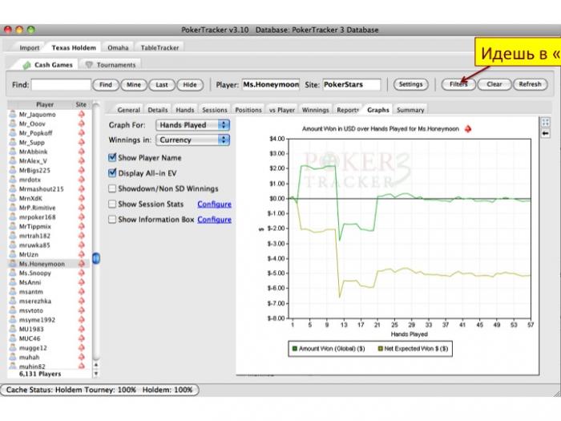Click the expand graph icon at top right
The image size is (561, 421).
pos(545,122)
